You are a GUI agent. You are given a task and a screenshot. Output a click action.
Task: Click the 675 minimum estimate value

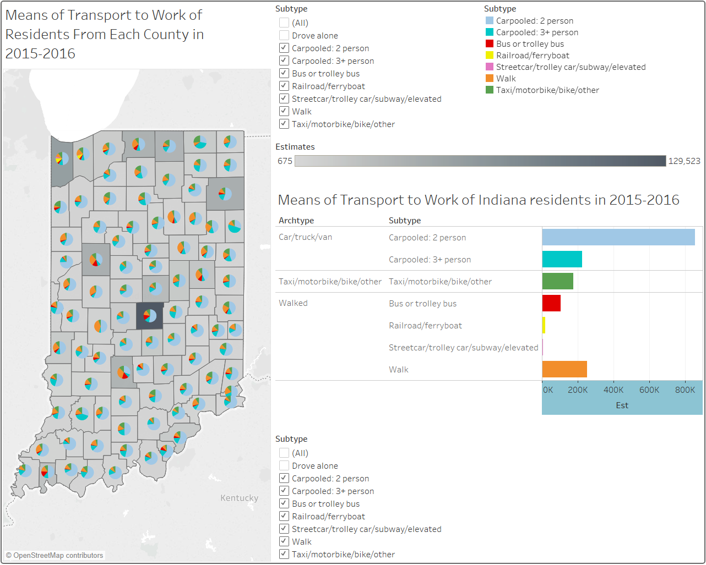click(285, 161)
